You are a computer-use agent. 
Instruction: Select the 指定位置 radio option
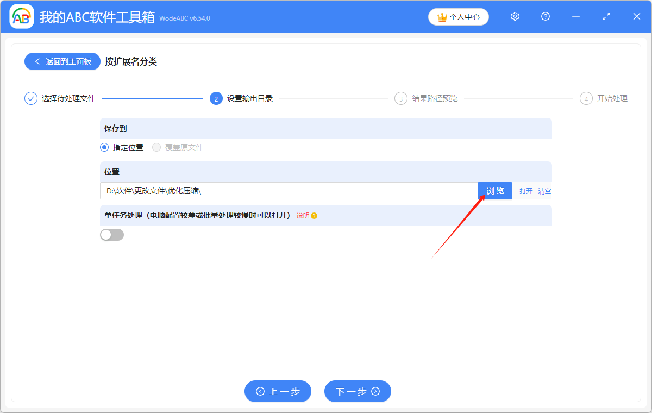point(104,147)
